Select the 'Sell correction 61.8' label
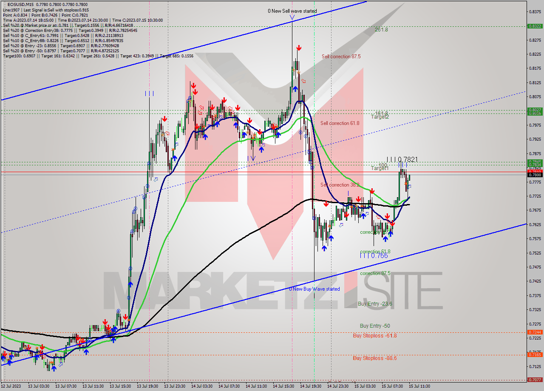This screenshot has width=544, height=391. coord(340,123)
